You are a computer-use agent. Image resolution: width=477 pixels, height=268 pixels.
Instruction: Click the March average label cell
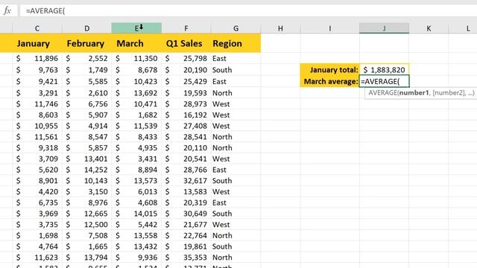pyautogui.click(x=329, y=81)
